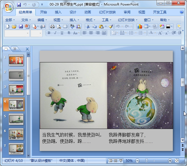Toggle Bold formatting
The width and height of the screenshot is (187, 166).
49,33
